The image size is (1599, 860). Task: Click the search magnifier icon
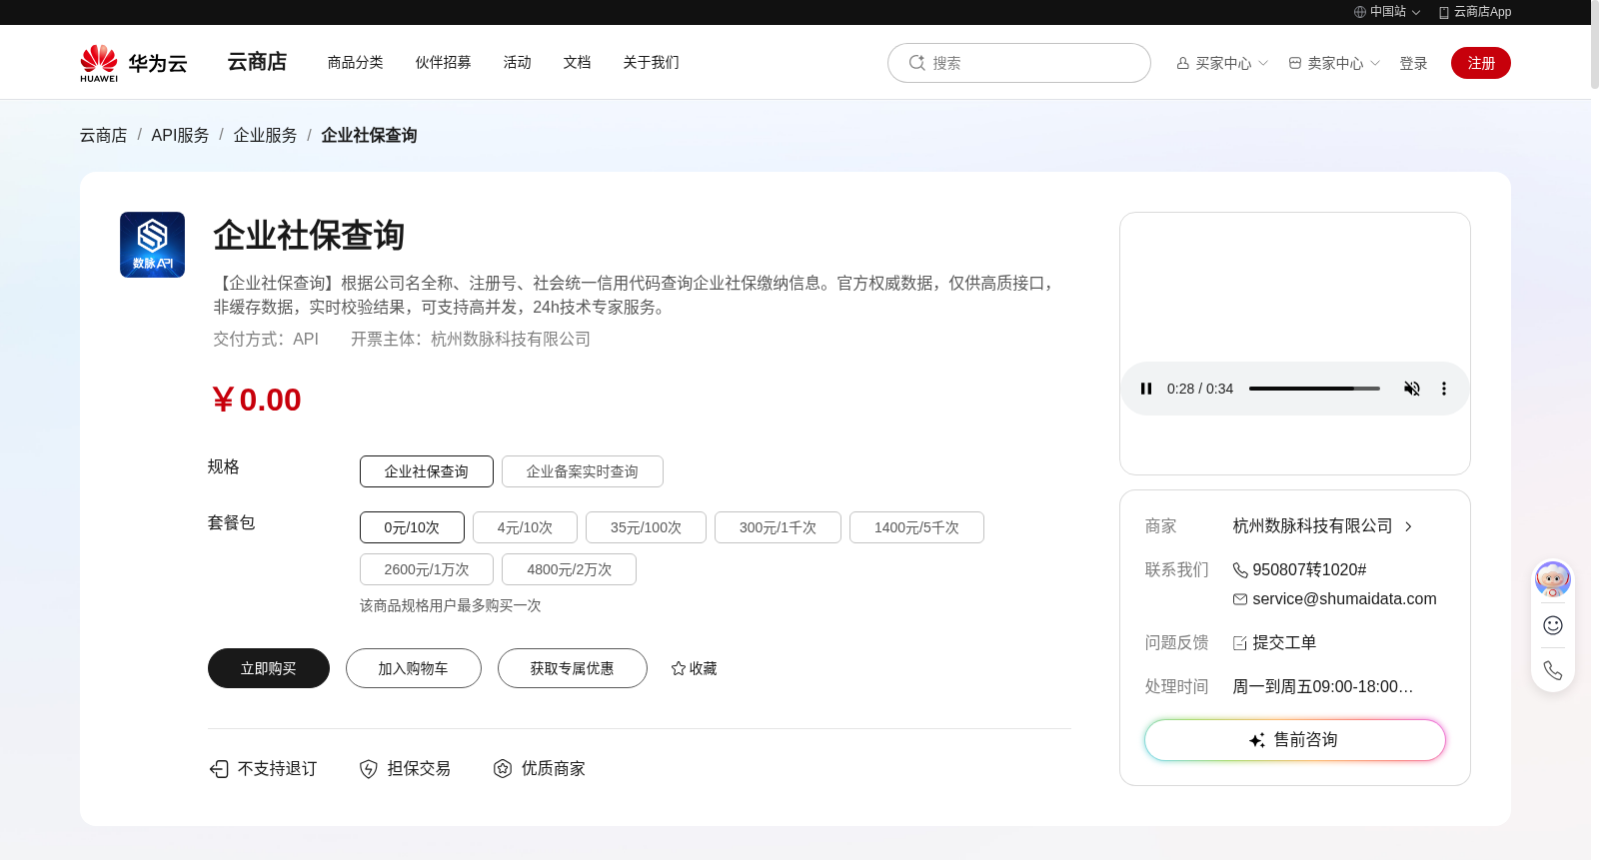click(x=916, y=63)
